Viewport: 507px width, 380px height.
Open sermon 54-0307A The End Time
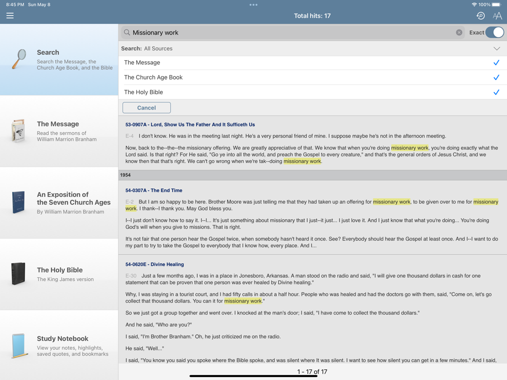click(x=154, y=191)
